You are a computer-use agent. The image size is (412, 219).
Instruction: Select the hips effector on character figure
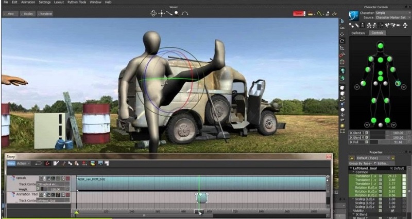(x=380, y=79)
